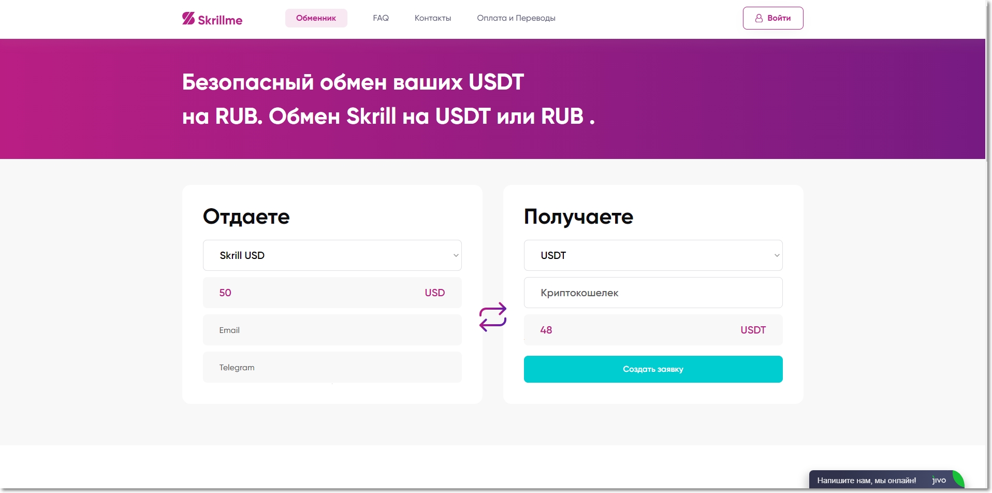
Task: Open Оплата и Переводы page
Action: pos(516,18)
